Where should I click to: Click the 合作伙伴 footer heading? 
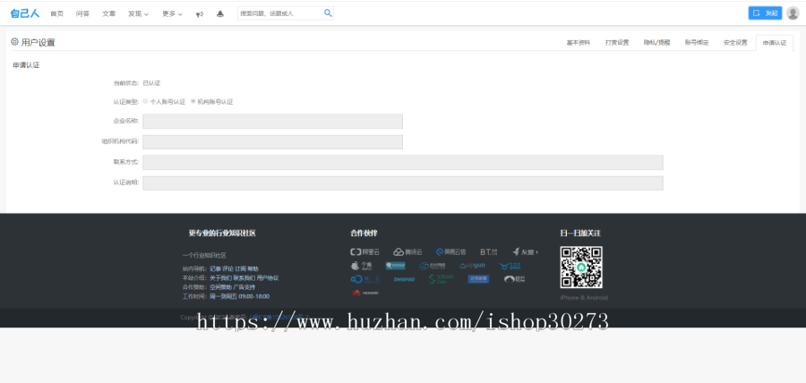coord(364,233)
